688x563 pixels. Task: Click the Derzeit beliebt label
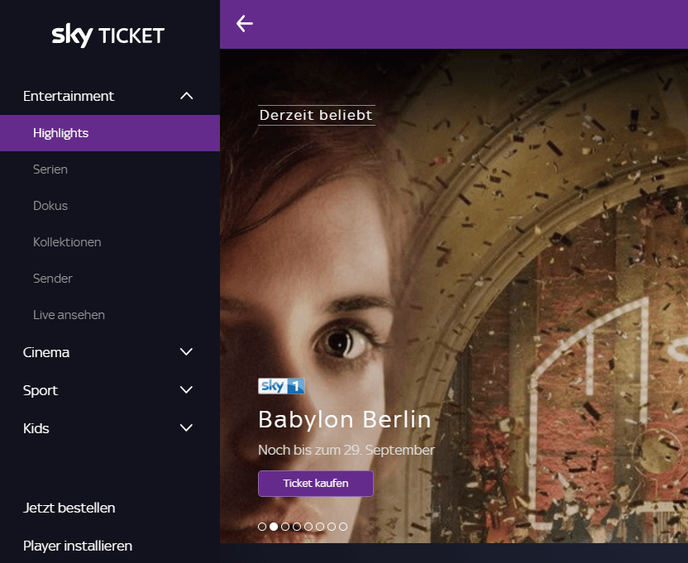317,115
